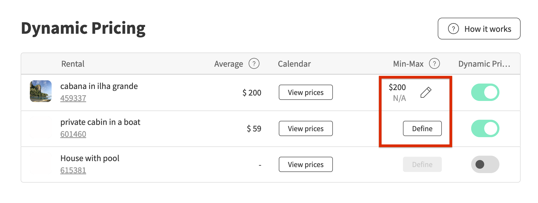Open rental ID link 601460

tap(73, 134)
